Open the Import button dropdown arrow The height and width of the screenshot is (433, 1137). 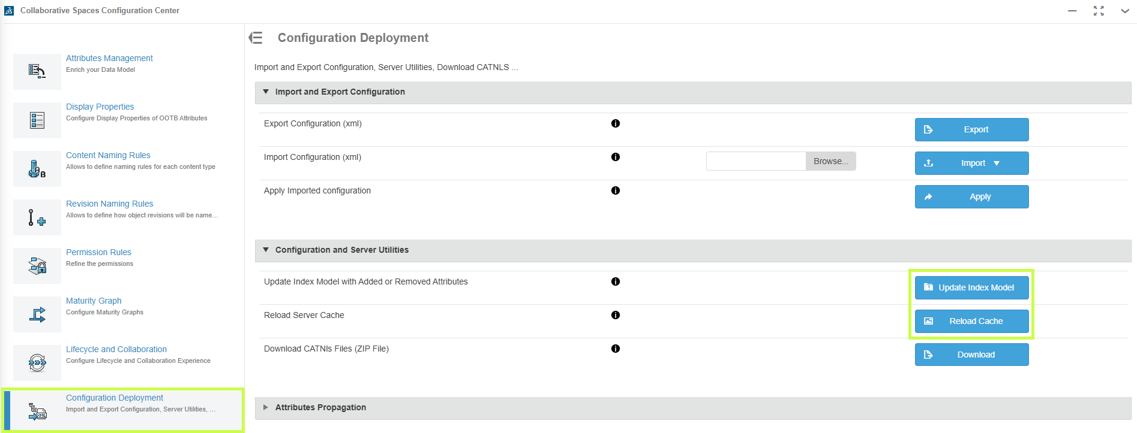point(997,163)
